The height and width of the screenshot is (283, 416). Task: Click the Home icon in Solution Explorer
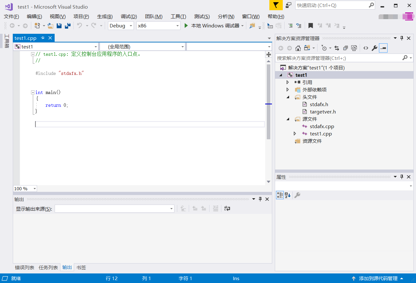[298, 48]
